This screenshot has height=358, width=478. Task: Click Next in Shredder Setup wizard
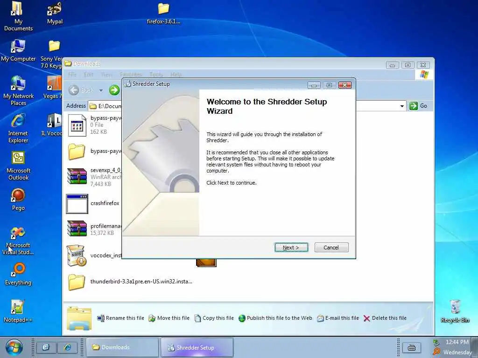pos(291,248)
